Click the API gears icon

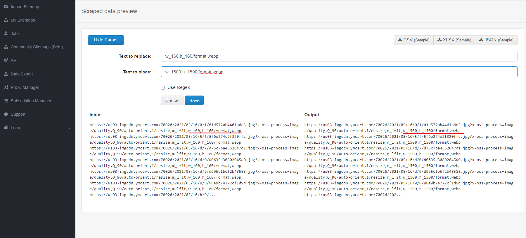[x=6, y=60]
